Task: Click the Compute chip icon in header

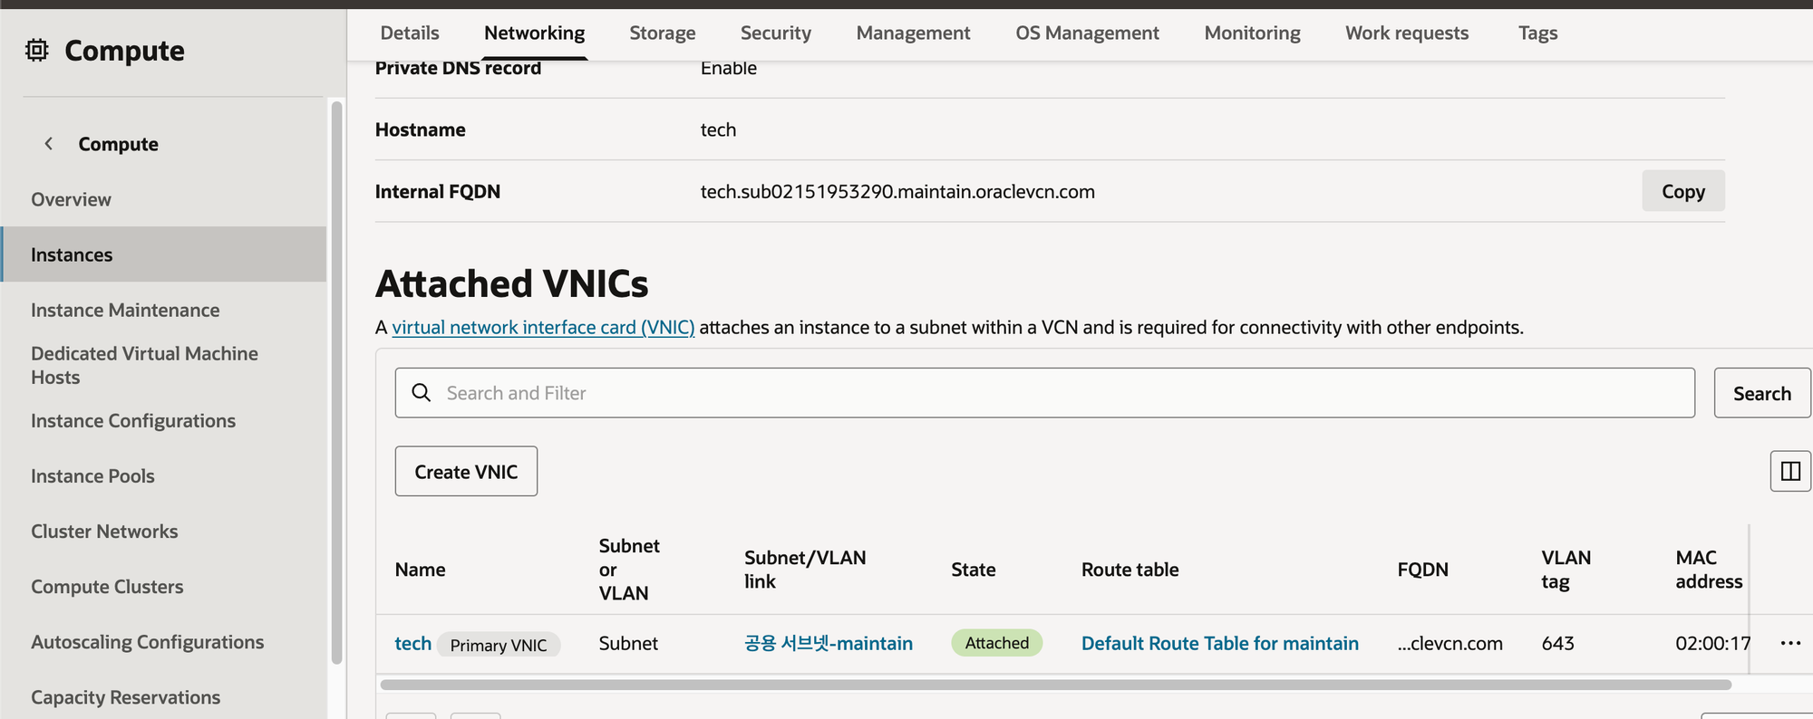Action: pos(36,51)
